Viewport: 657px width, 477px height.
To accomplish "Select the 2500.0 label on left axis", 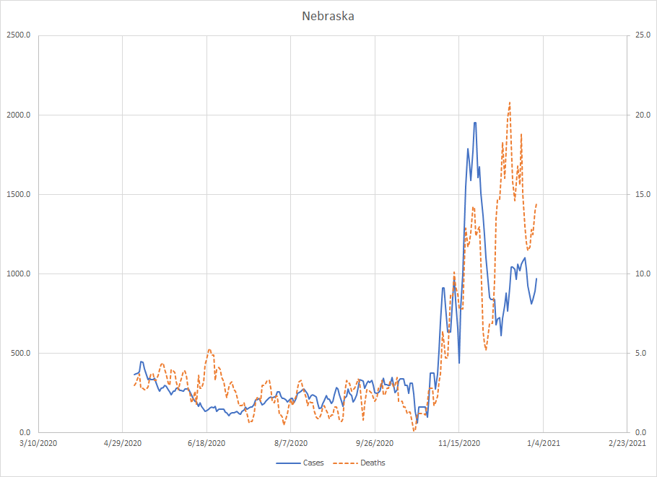I will click(x=19, y=36).
